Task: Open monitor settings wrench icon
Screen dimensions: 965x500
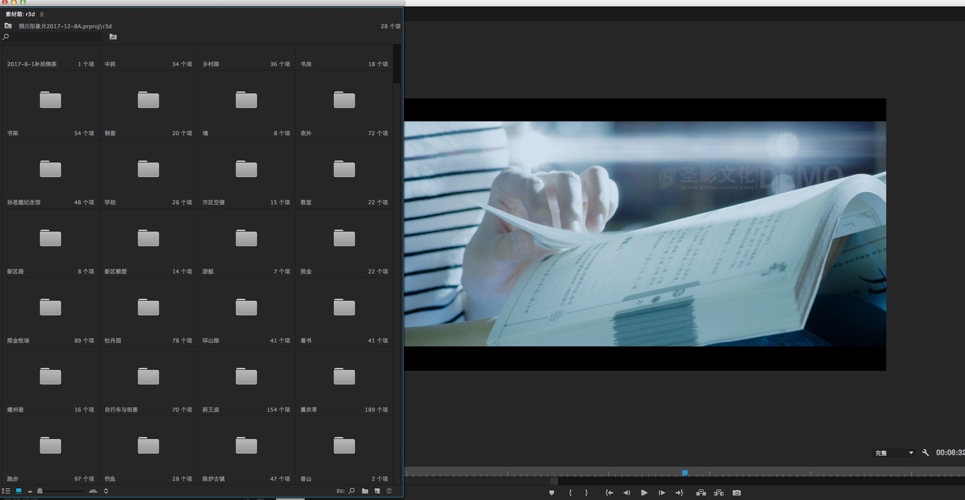Action: (926, 453)
